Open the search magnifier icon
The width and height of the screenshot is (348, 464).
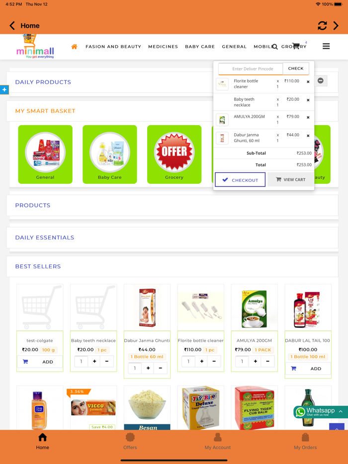tap(275, 47)
